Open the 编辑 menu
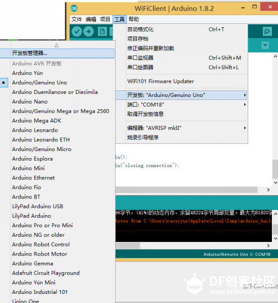This screenshot has width=278, height=303. (91, 19)
